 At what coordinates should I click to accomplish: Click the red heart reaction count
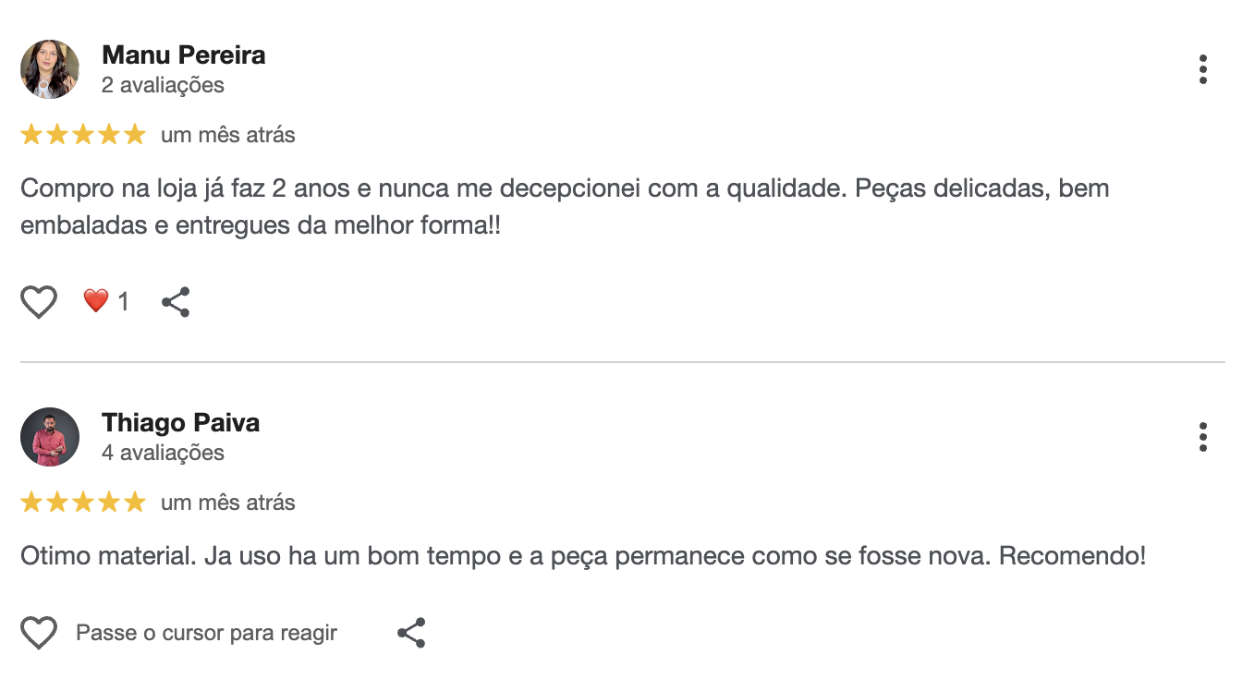(x=106, y=301)
